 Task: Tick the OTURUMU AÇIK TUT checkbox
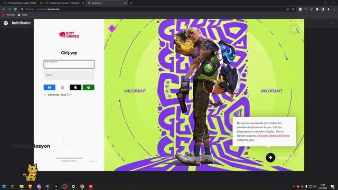[45, 95]
